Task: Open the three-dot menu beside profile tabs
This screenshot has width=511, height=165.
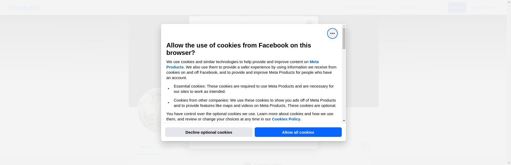Action: tap(364, 147)
